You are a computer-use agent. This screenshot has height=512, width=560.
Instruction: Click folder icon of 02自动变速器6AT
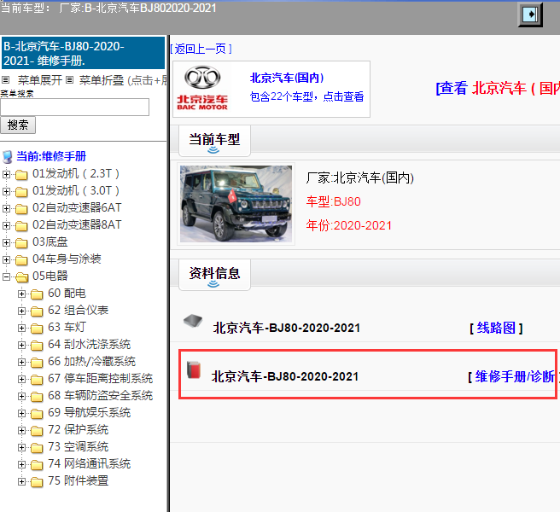(21, 209)
